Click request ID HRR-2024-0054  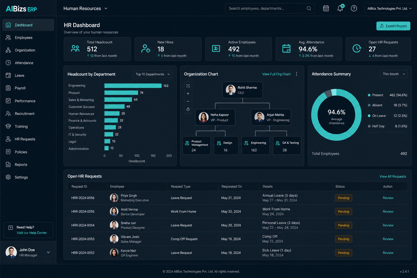pyautogui.click(x=83, y=225)
